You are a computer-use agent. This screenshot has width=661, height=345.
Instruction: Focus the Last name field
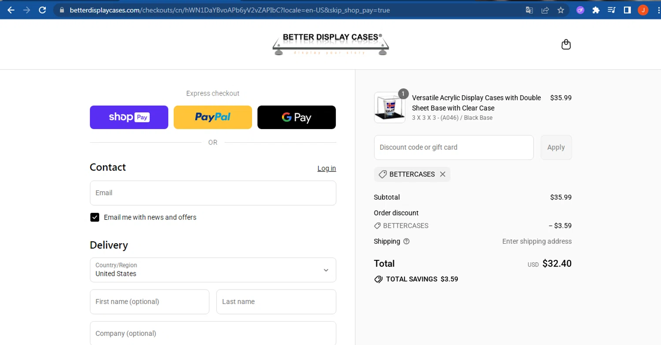(276, 302)
